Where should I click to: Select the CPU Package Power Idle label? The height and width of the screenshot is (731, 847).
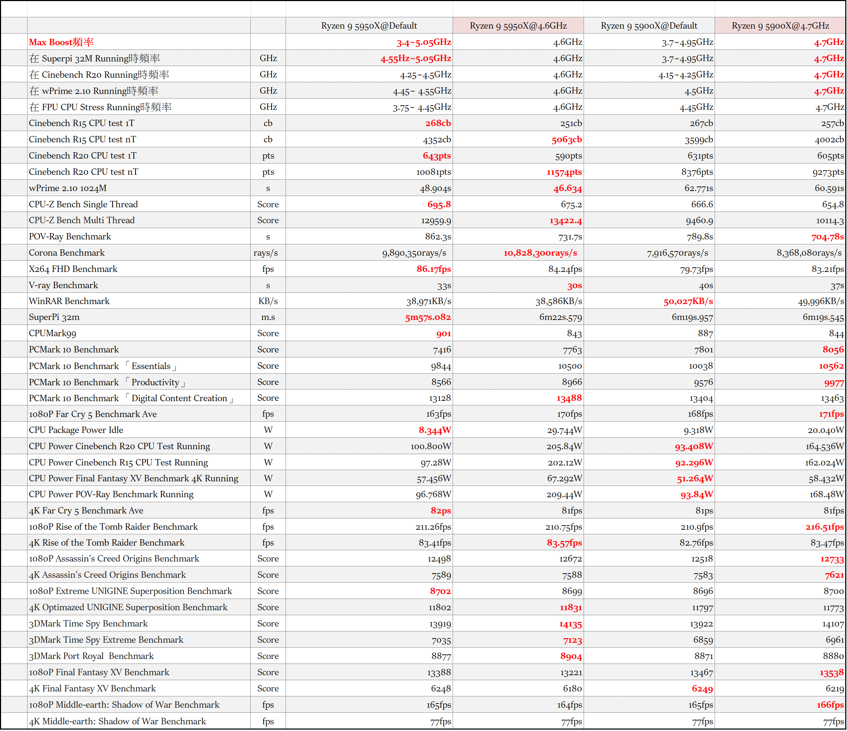(x=76, y=430)
